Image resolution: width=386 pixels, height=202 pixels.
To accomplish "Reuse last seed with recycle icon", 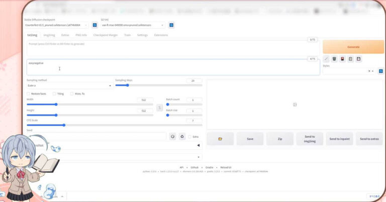I will coord(182,136).
